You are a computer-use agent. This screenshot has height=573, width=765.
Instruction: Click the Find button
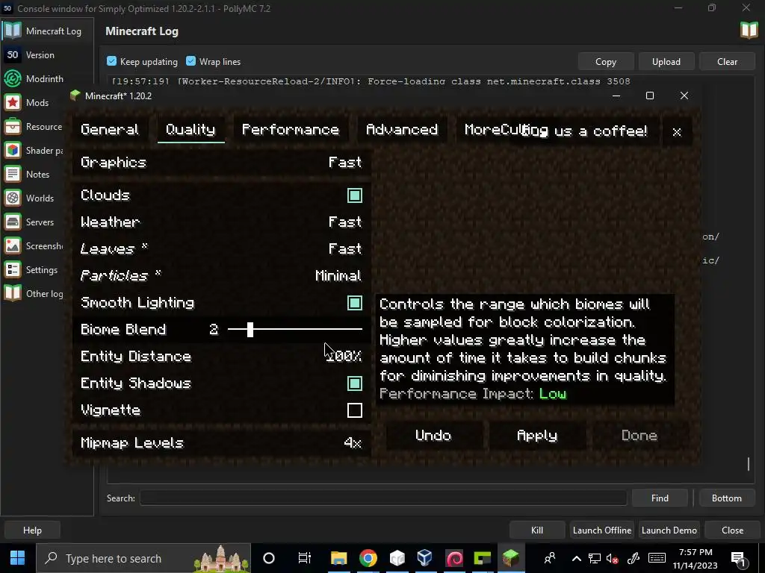(660, 498)
